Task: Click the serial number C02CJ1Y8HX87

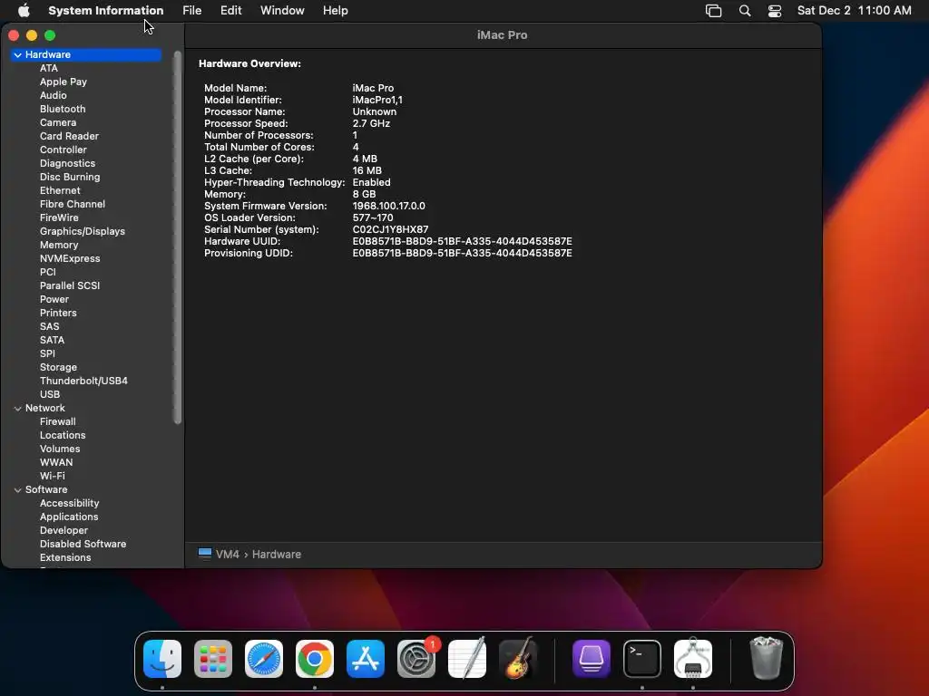Action: click(390, 229)
